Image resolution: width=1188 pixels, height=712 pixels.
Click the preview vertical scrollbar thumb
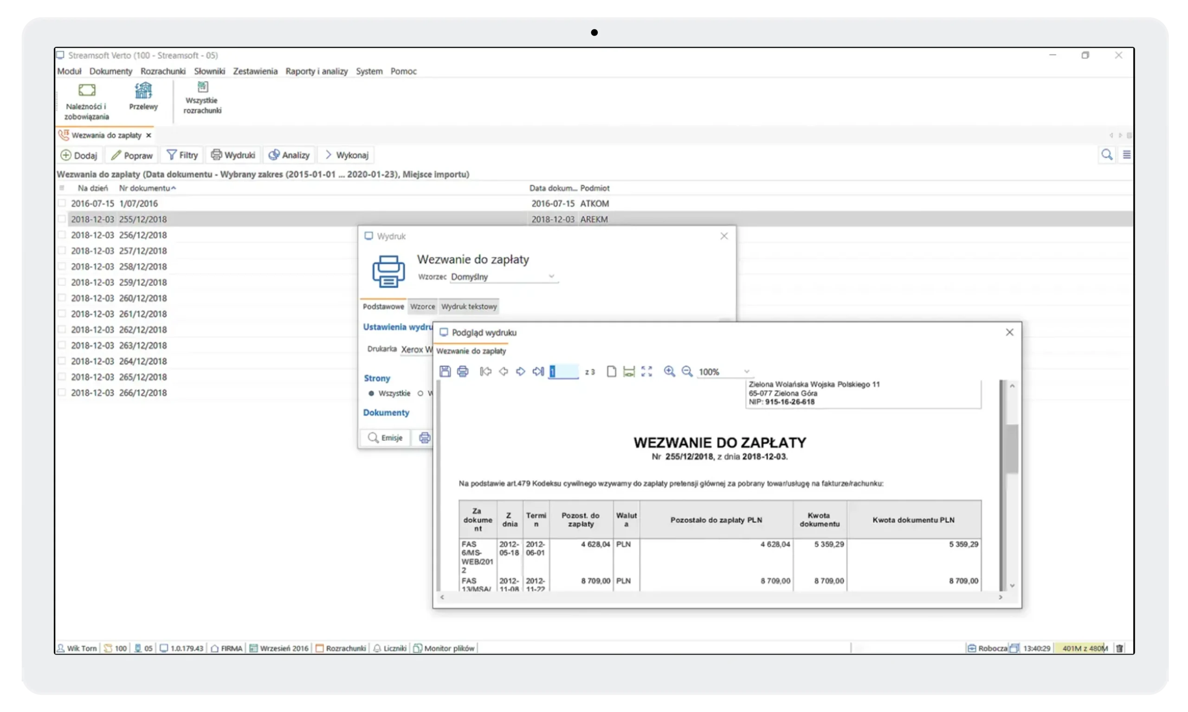[x=1012, y=449]
